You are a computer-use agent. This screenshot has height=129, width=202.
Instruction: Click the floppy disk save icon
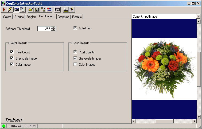point(37,10)
